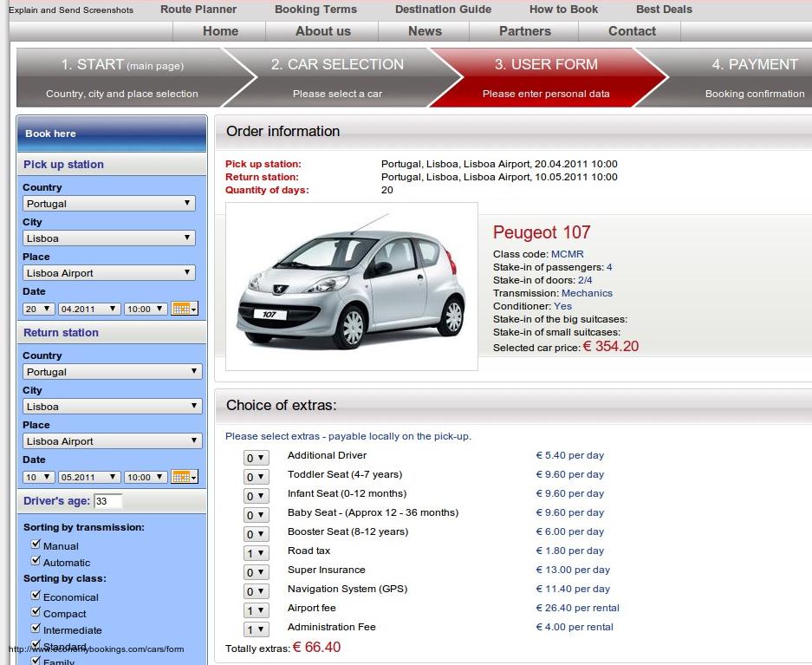The image size is (812, 665).
Task: Click the Peugeot 107 car image
Action: pos(352,286)
